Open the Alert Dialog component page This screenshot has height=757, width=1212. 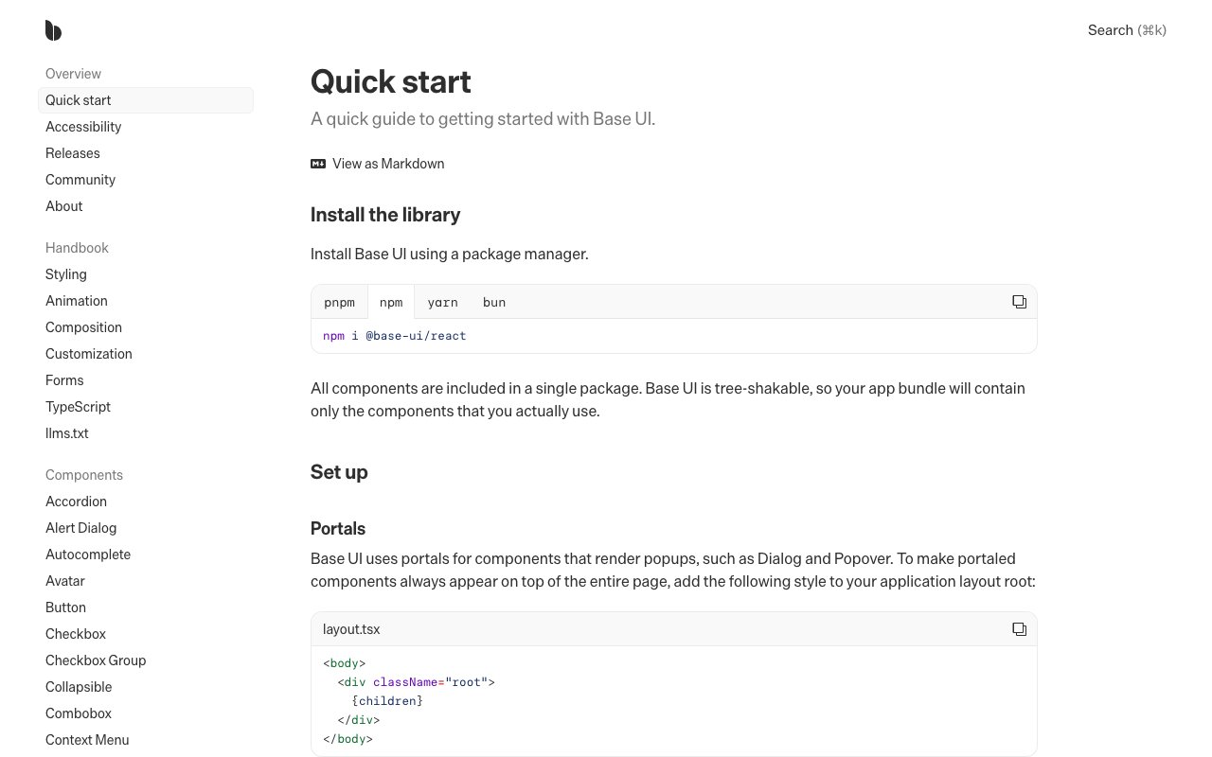[81, 528]
